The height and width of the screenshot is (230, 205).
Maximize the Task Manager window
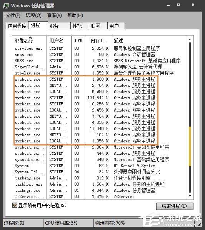(x=178, y=5)
